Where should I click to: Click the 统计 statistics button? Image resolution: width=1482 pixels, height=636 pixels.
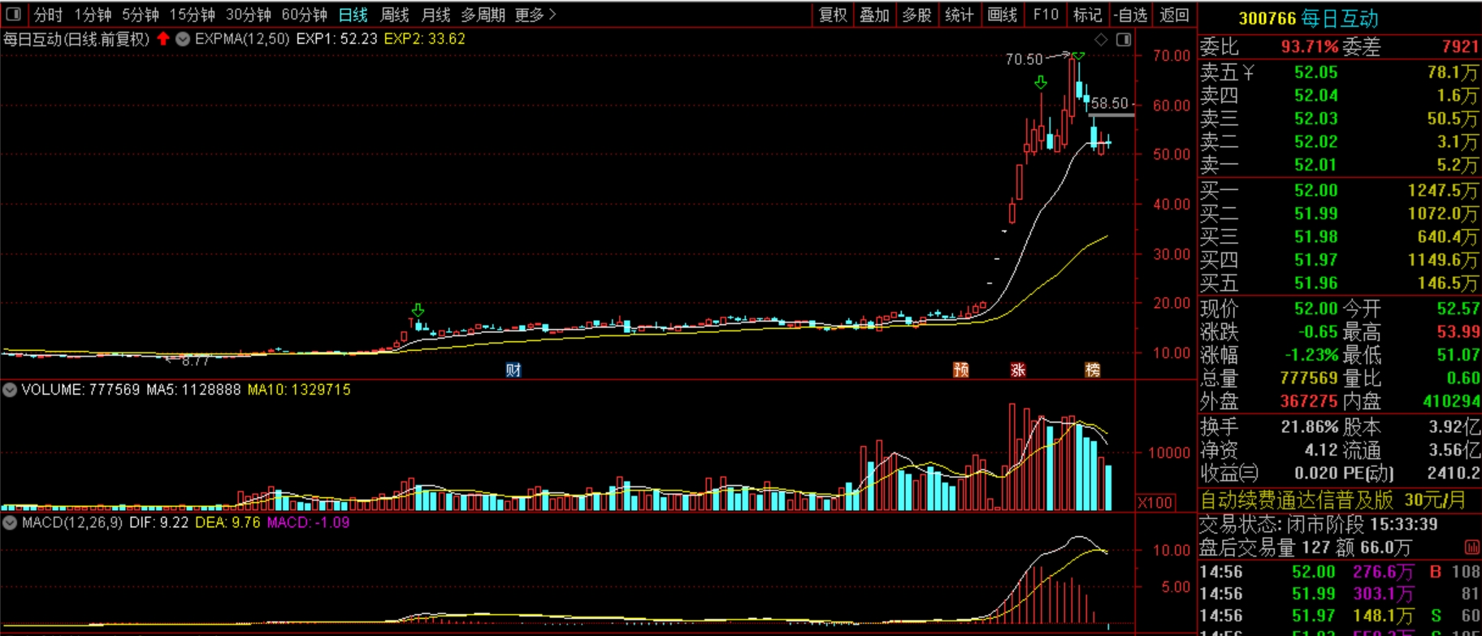(x=960, y=15)
